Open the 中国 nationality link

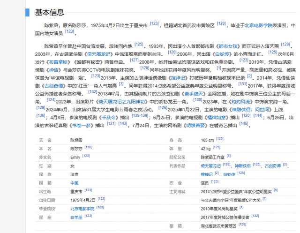coord(74,183)
